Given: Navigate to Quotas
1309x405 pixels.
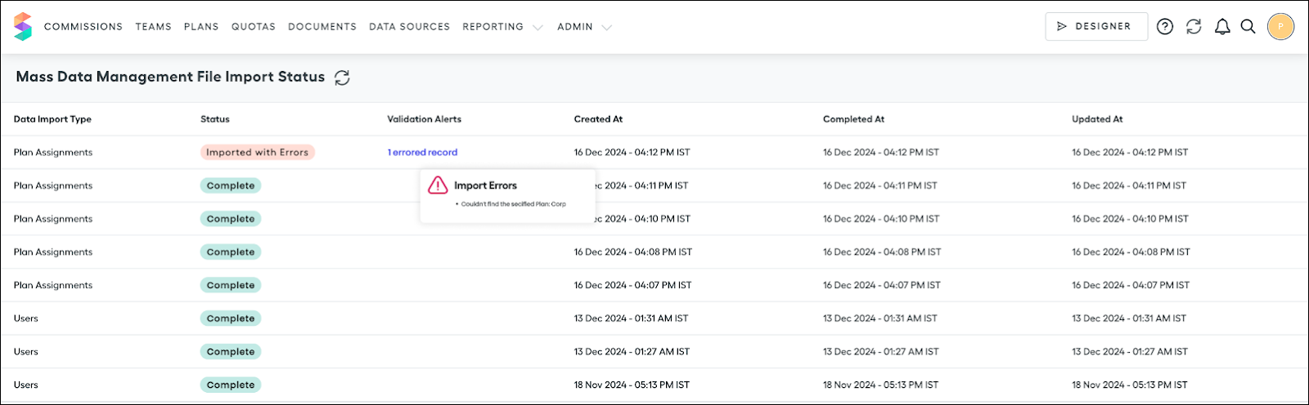Looking at the screenshot, I should [x=254, y=27].
